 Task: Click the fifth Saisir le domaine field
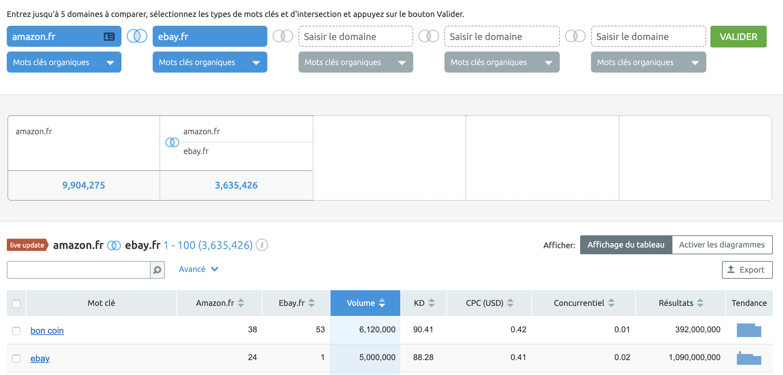point(649,36)
